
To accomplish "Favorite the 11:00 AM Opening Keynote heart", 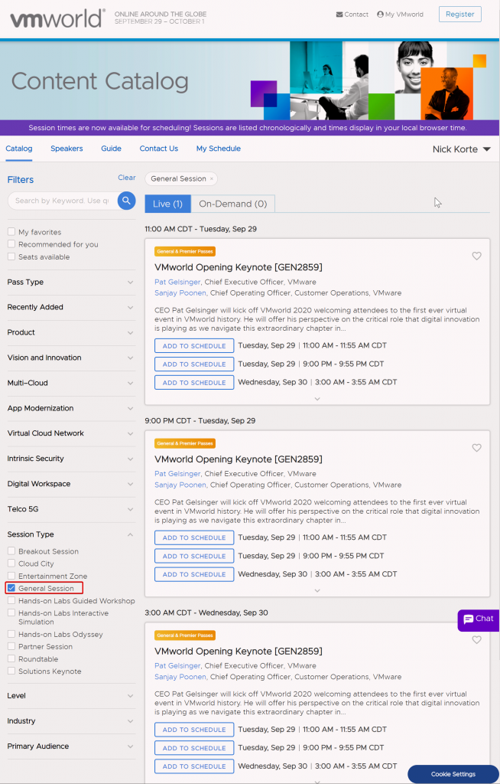I will (x=476, y=256).
